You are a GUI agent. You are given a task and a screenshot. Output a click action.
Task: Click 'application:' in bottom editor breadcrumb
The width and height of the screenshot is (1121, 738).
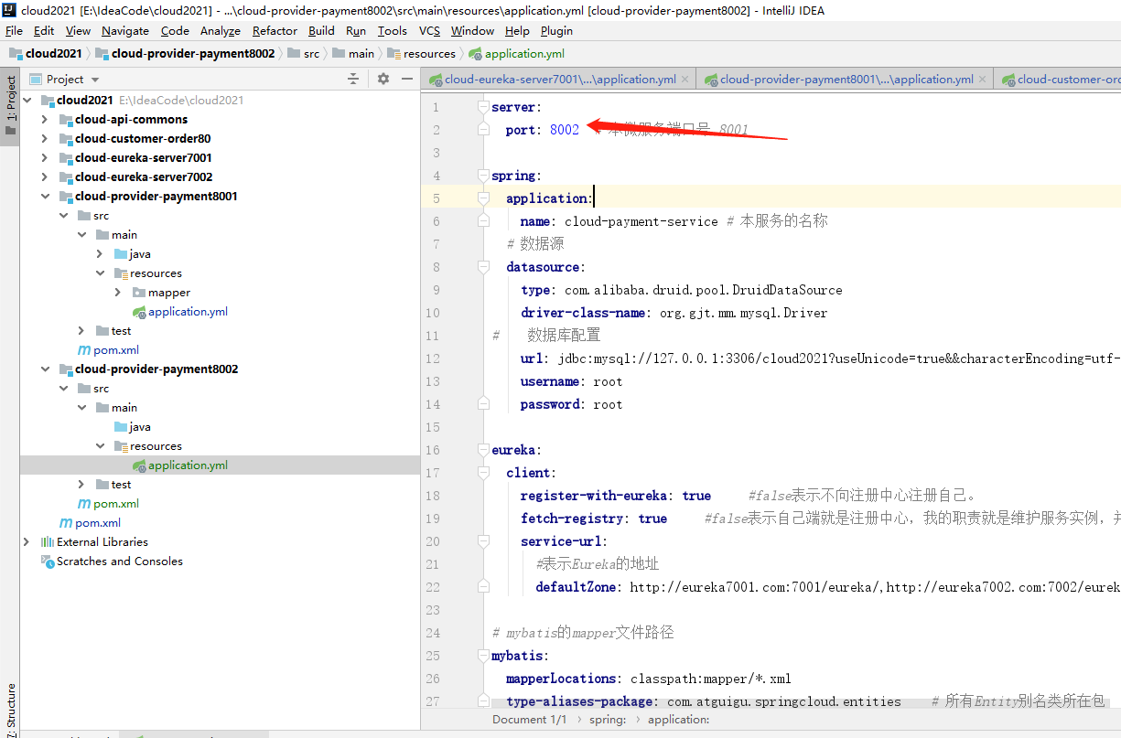678,720
